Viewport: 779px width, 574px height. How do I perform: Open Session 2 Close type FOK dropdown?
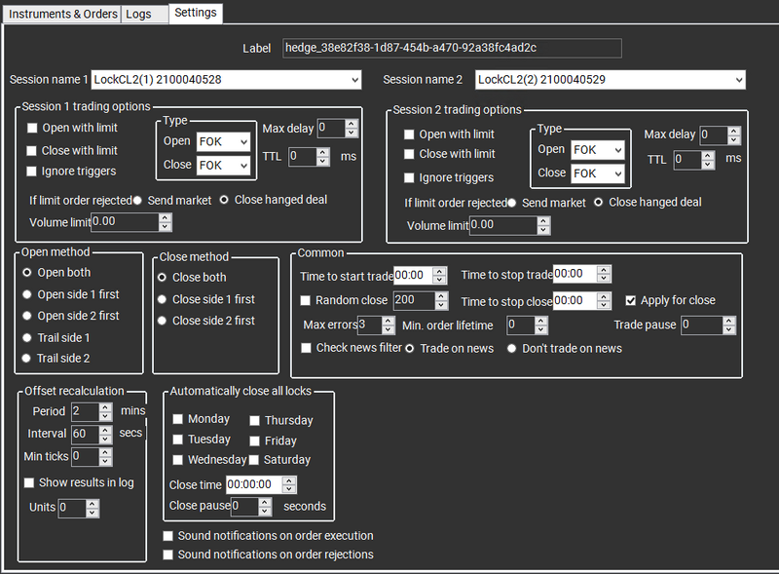[598, 173]
